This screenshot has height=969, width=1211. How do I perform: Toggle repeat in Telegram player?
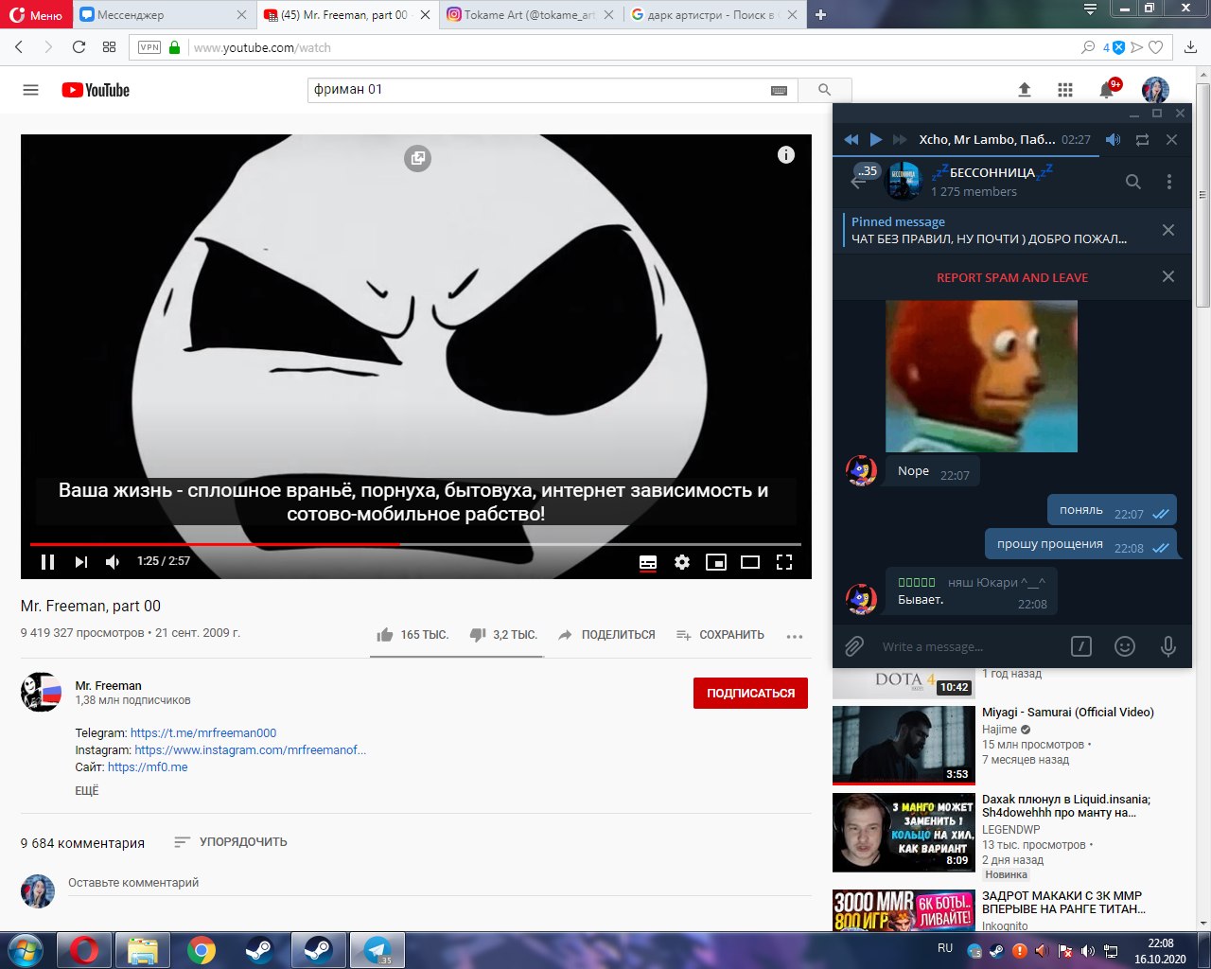pyautogui.click(x=1143, y=139)
